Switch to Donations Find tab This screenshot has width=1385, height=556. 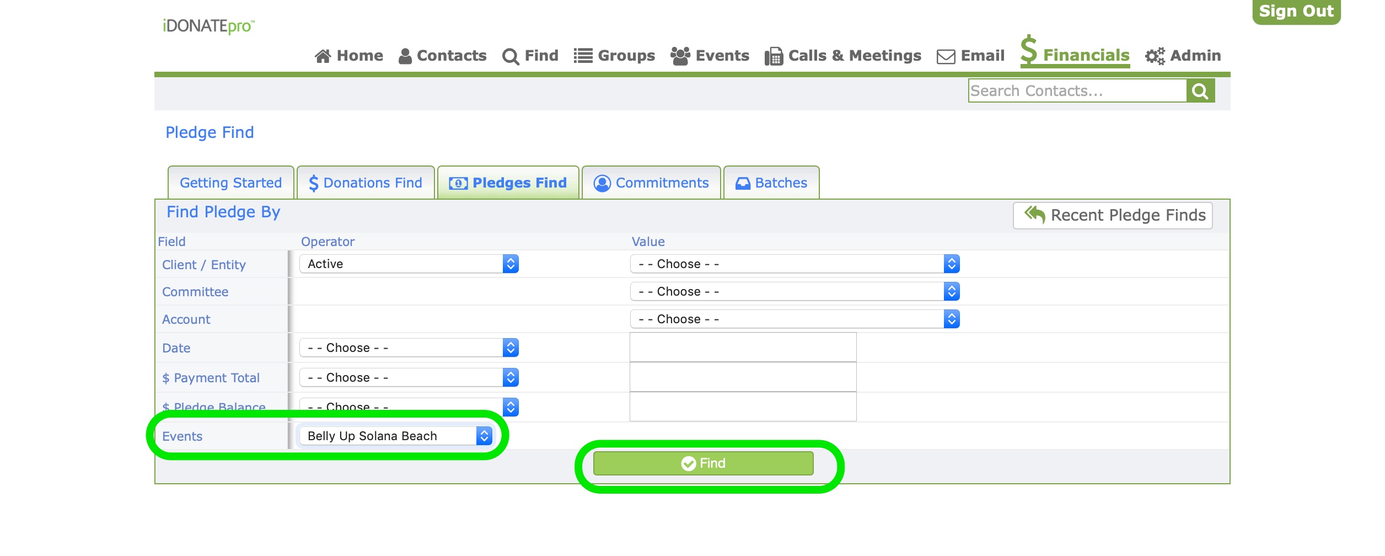(x=366, y=183)
